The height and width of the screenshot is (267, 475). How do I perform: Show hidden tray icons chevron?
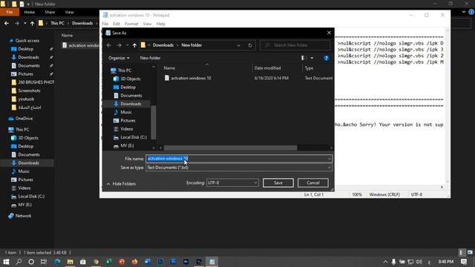(x=385, y=262)
